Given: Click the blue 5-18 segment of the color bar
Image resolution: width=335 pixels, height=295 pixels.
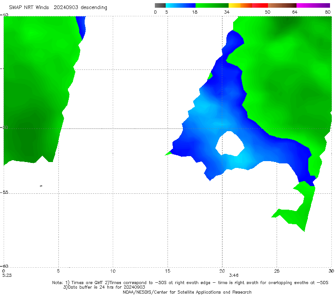Looking at the screenshot, I should pos(181,5).
